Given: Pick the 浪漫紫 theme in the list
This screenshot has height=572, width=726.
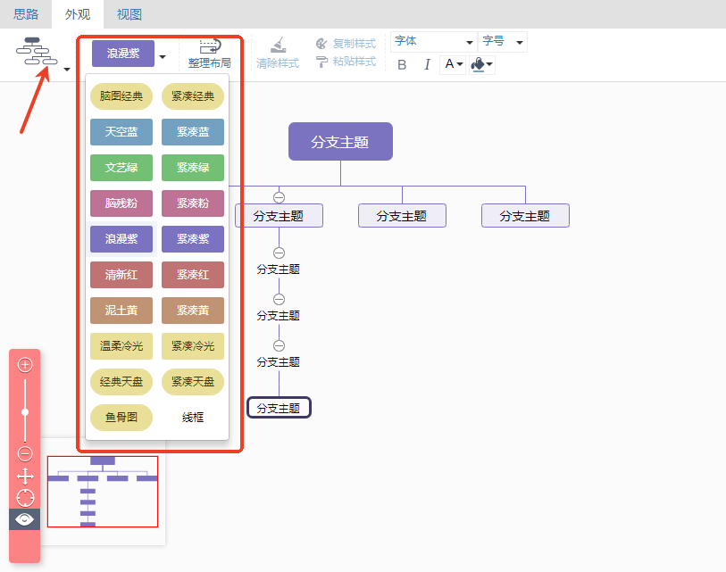Looking at the screenshot, I should point(121,239).
